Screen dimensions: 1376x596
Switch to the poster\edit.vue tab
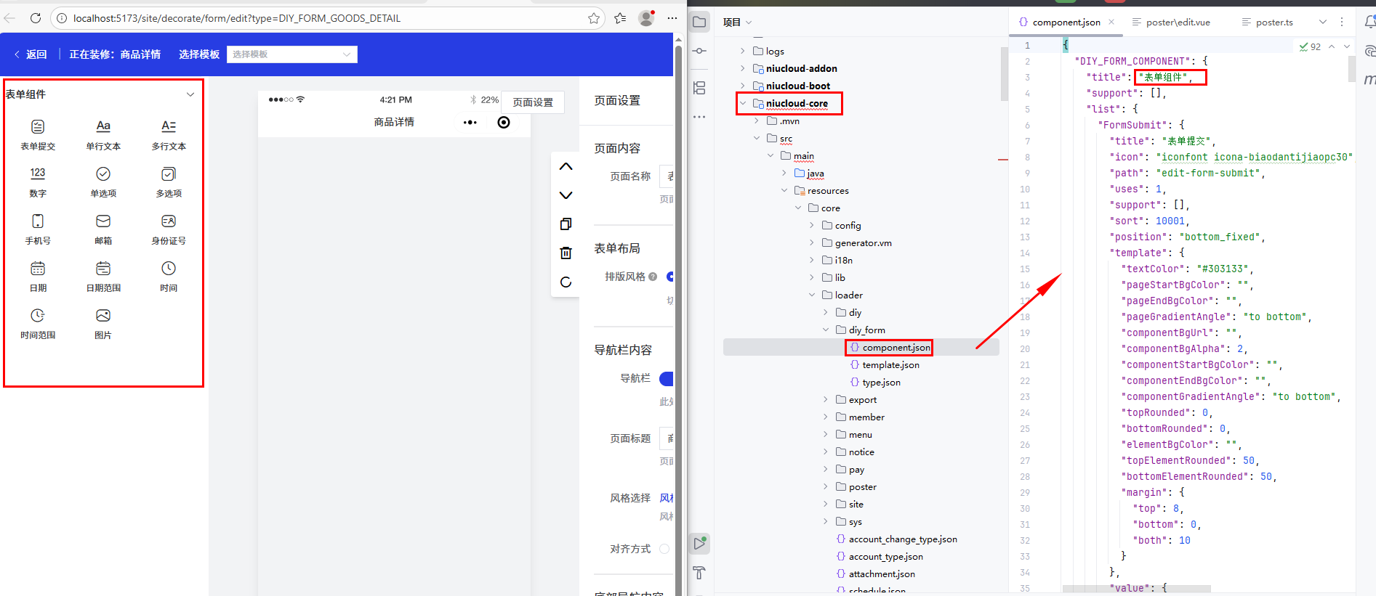tap(1178, 23)
